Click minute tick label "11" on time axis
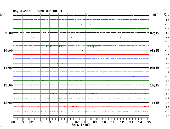The width and height of the screenshot is (170, 129). point(113,122)
